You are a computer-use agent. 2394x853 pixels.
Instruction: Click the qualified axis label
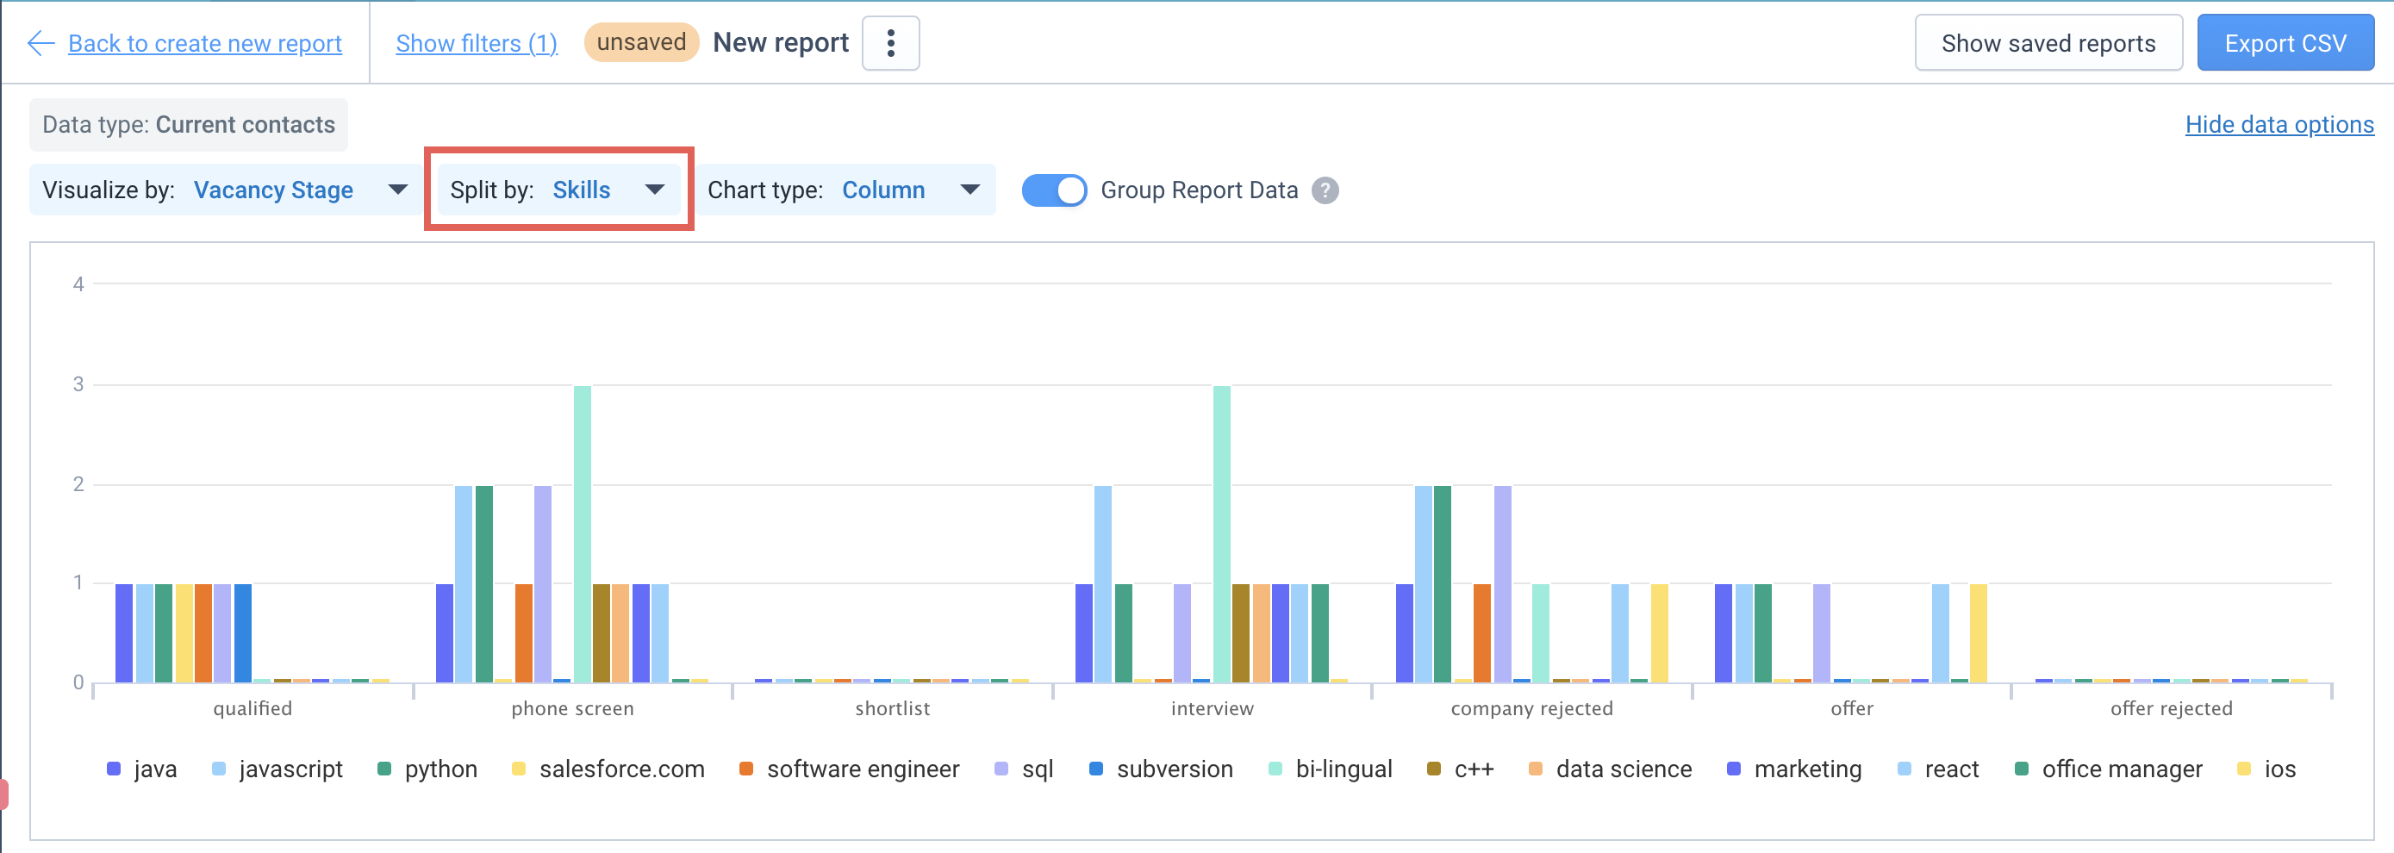[252, 709]
